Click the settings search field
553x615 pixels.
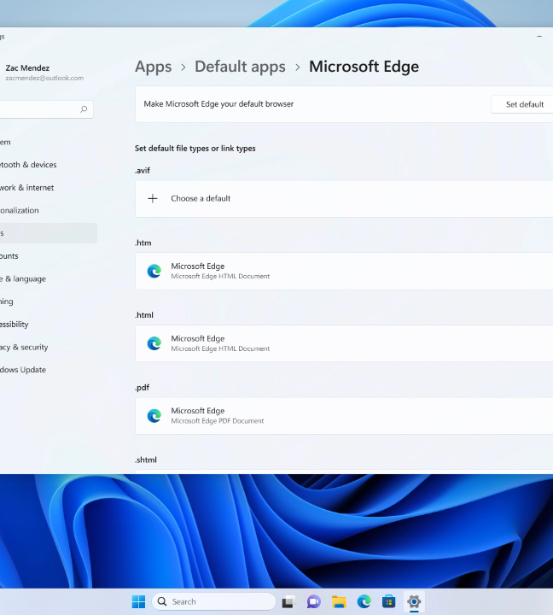click(x=46, y=109)
